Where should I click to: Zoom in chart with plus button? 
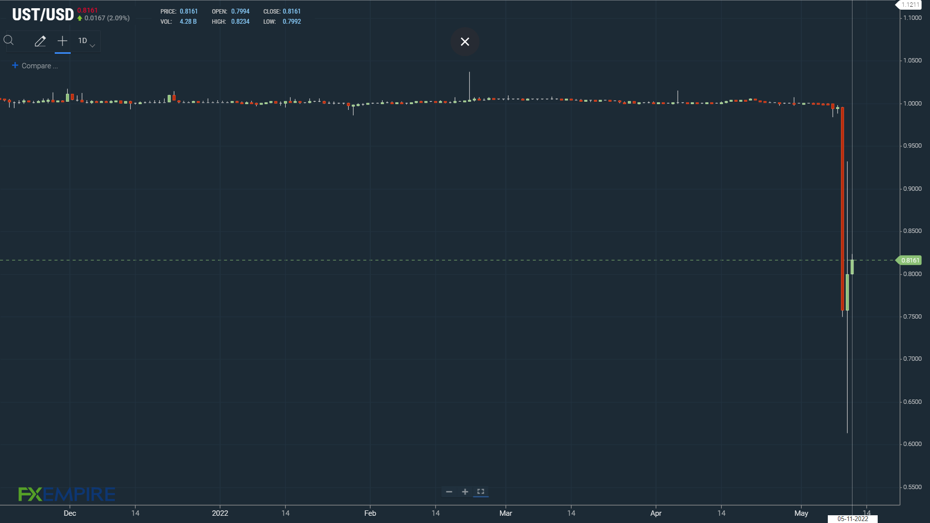pos(465,492)
